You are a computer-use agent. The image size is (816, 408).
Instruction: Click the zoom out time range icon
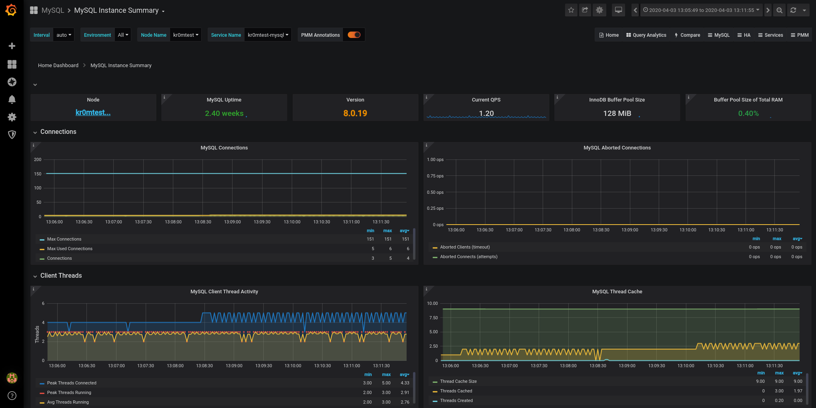pos(779,10)
